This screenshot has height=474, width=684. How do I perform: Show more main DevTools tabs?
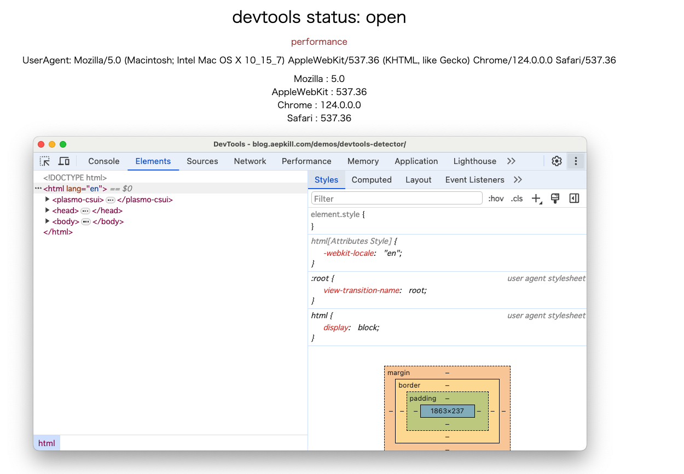[x=511, y=161]
